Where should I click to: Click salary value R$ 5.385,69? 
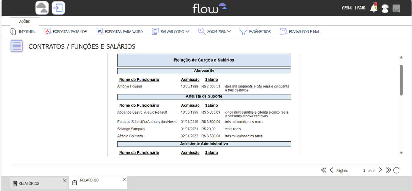tap(211, 112)
